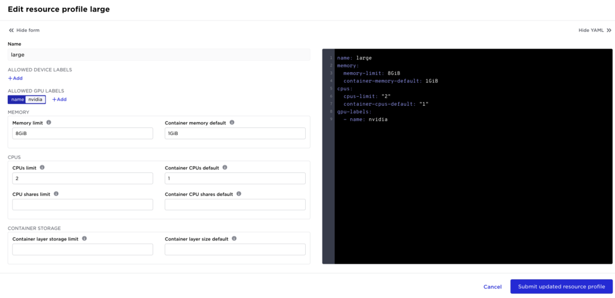The image size is (615, 298).
Task: Click the 'CONTAINER STORAGE' section label
Action: [34, 228]
